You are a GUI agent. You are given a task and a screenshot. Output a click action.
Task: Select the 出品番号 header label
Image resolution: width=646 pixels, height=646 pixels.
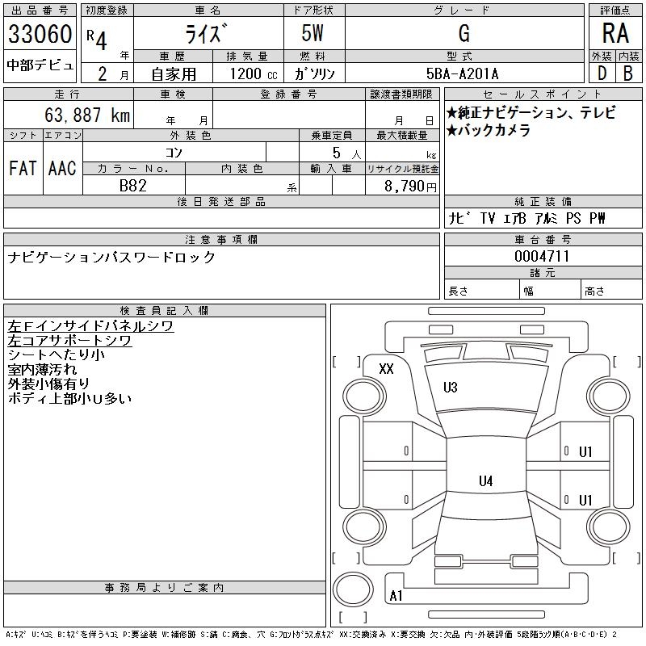(40, 10)
